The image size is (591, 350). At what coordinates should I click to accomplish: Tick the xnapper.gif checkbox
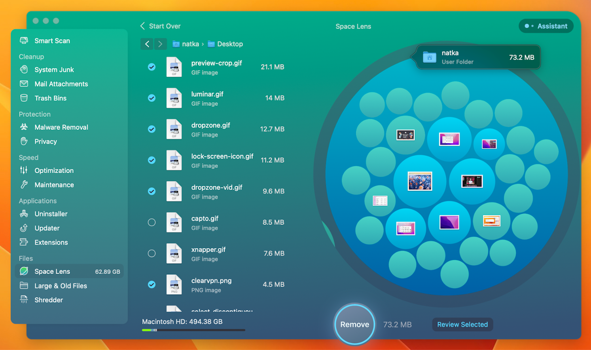click(152, 253)
